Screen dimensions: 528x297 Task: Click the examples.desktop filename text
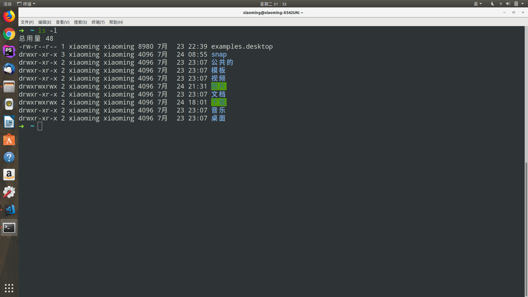(242, 46)
